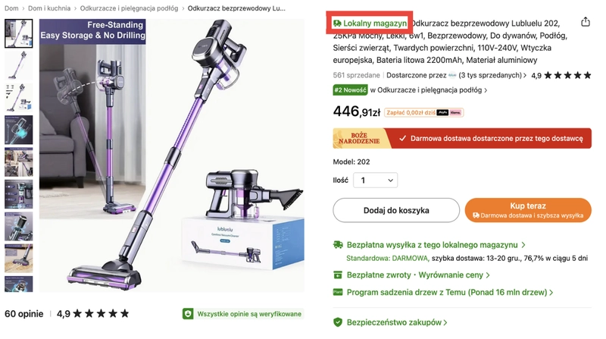
Task: Go to the Odkurzacze i pielęgnacja podłóg breadcrumb
Action: point(129,8)
